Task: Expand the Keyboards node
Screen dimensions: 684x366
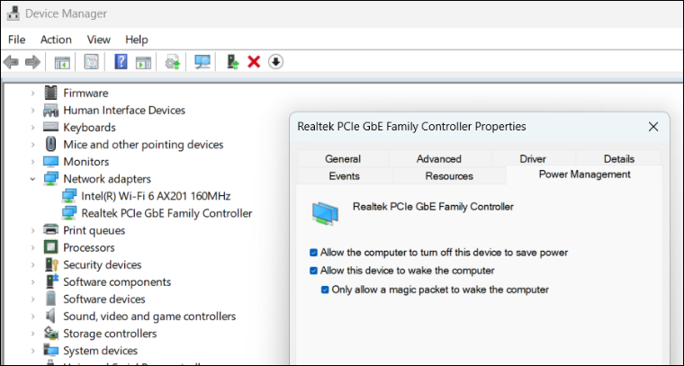Action: point(32,127)
